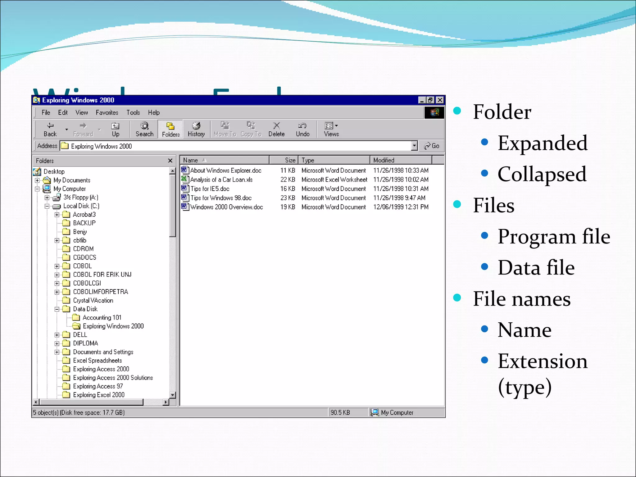Click folder tree scroll down arrow
636x477 pixels.
[173, 395]
